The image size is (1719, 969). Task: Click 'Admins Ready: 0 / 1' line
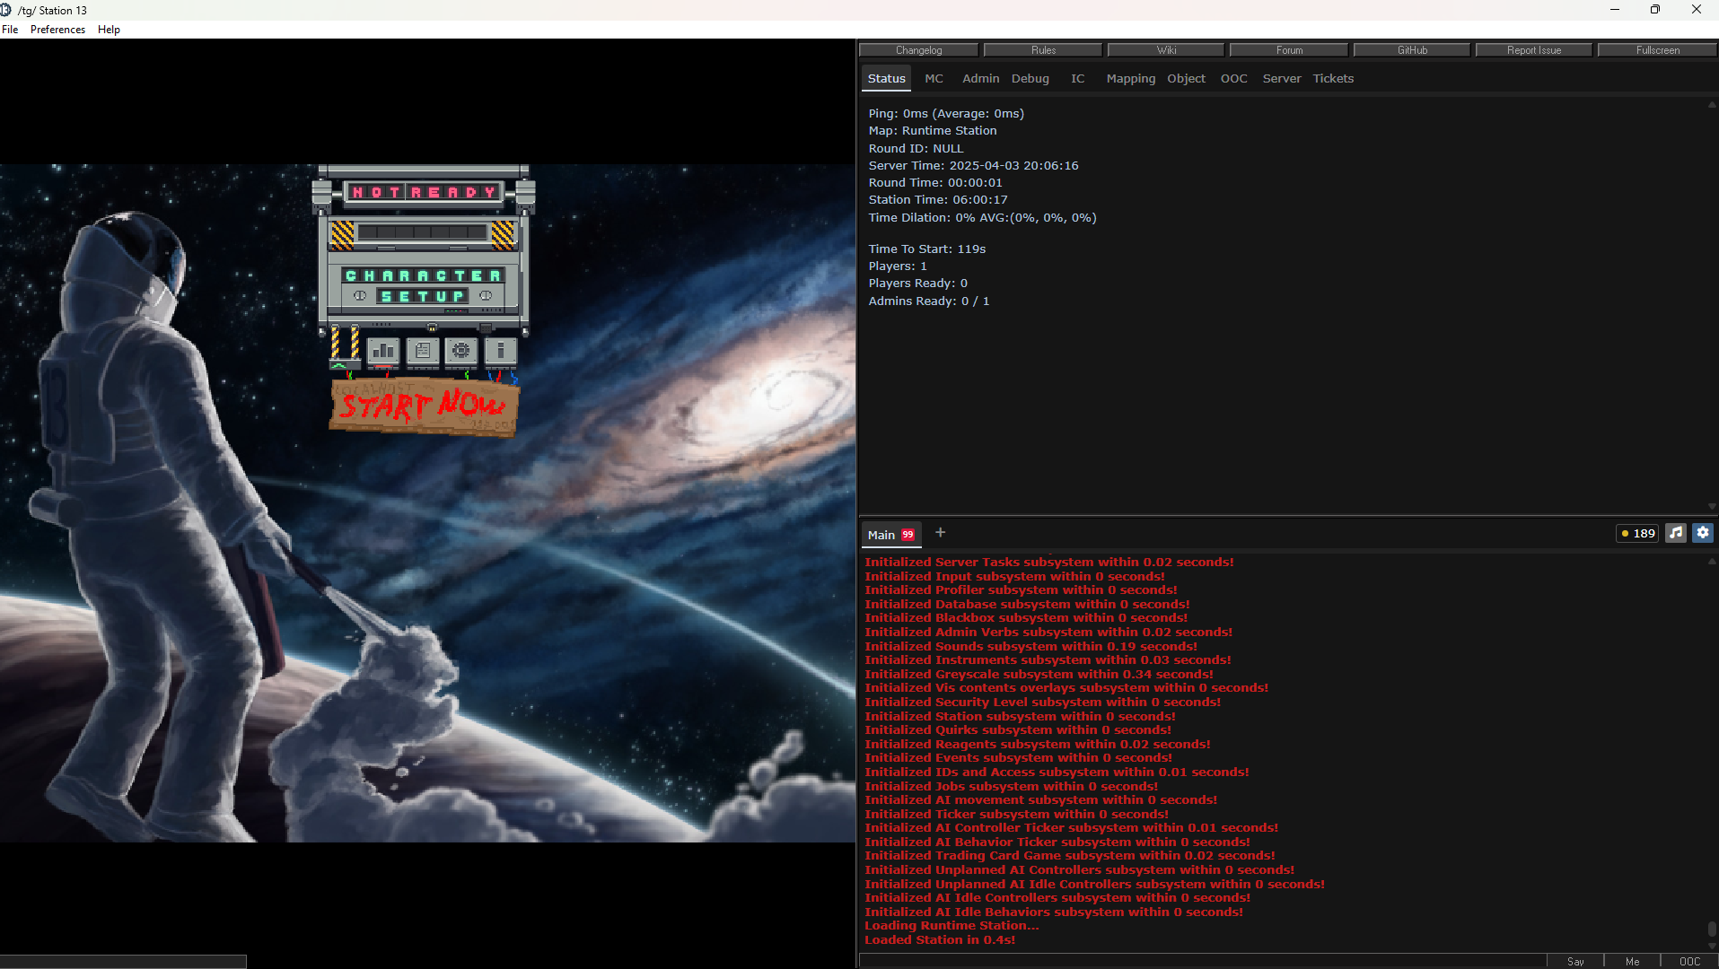coord(928,301)
